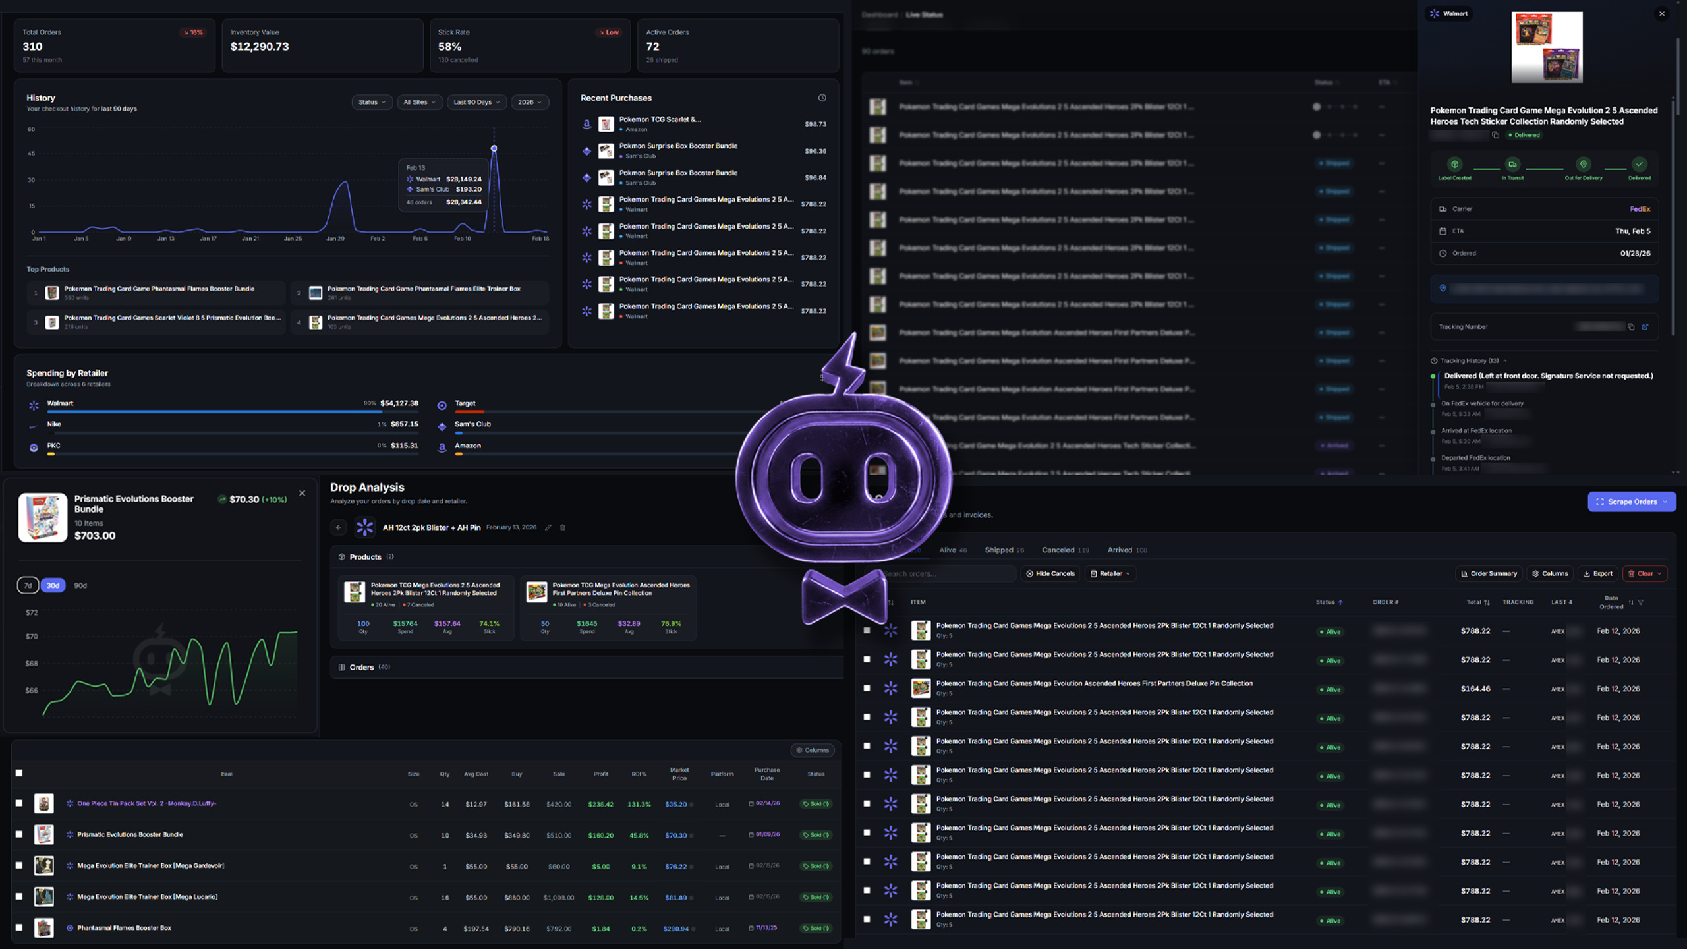Viewport: 1687px width, 949px height.
Task: Open the Date Ordered filter funnel
Action: coord(1641,602)
